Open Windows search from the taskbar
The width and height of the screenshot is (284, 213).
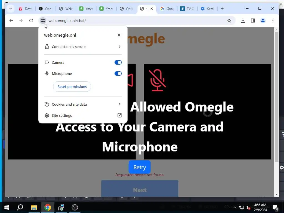point(20,207)
